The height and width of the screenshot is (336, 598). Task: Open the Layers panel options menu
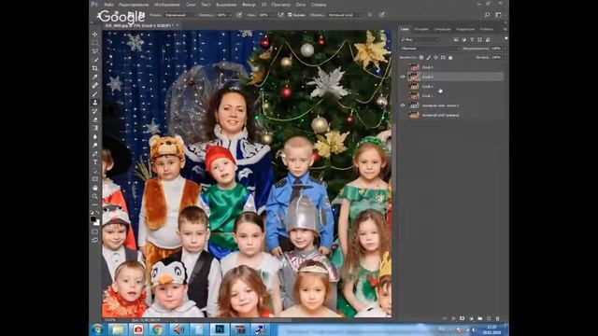click(505, 29)
